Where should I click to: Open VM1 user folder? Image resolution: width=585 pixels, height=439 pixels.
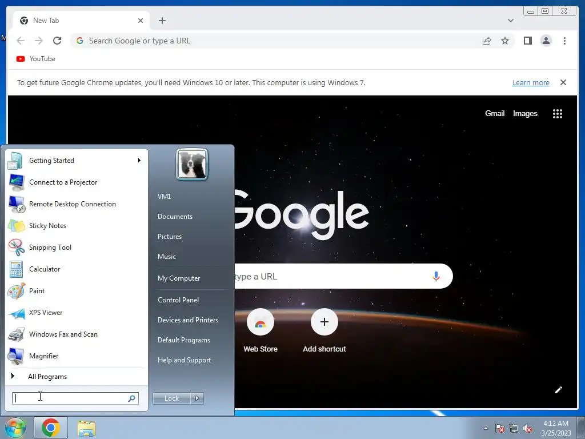pyautogui.click(x=164, y=197)
